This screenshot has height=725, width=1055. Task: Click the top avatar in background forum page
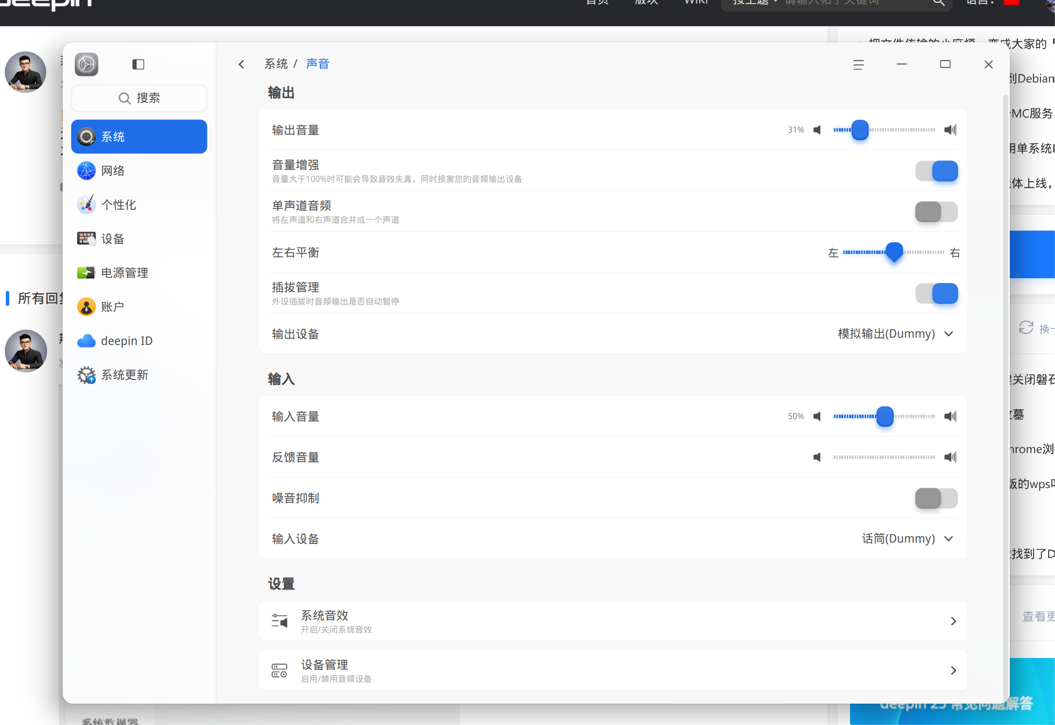tap(25, 72)
